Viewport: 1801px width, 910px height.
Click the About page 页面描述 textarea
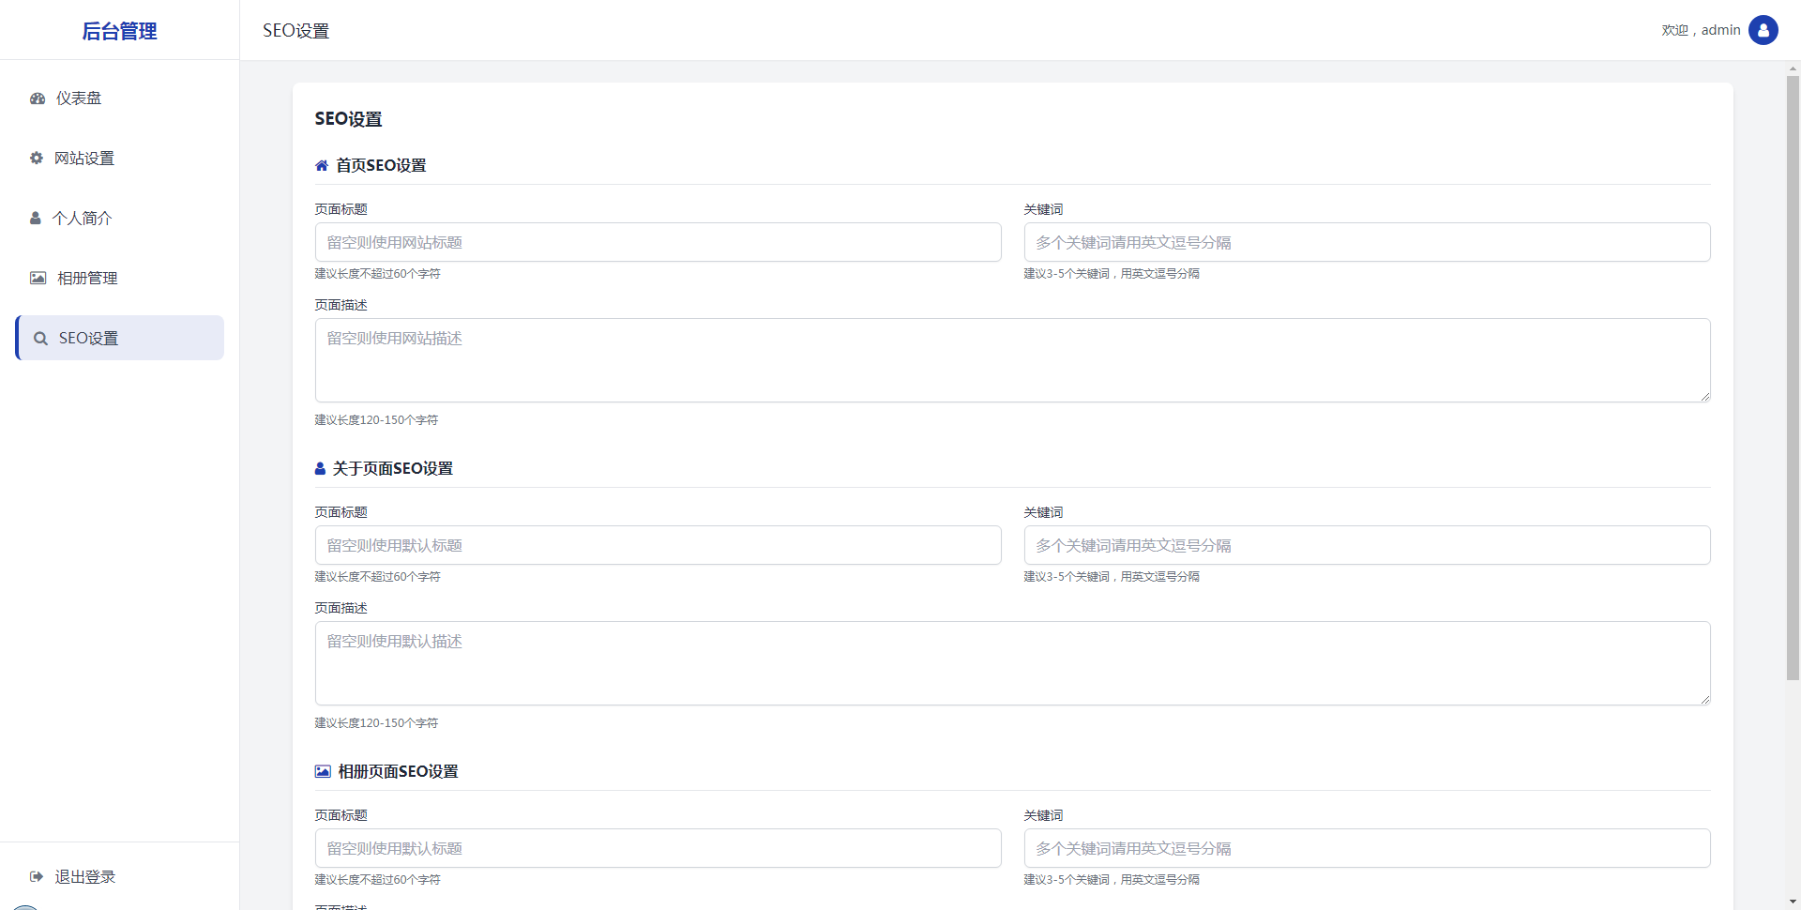coord(1012,663)
